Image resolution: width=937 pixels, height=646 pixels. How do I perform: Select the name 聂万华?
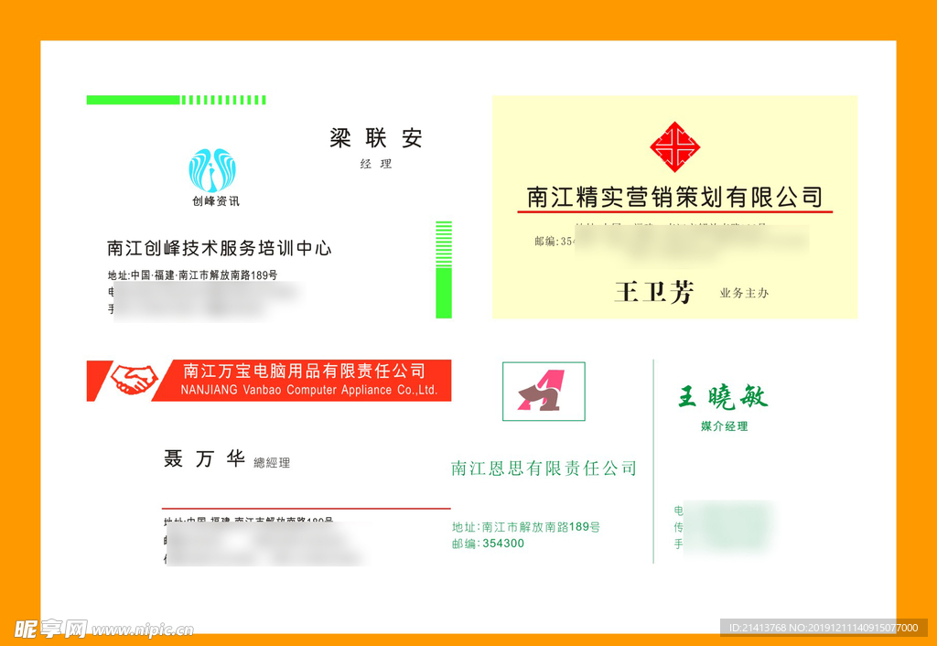(204, 459)
